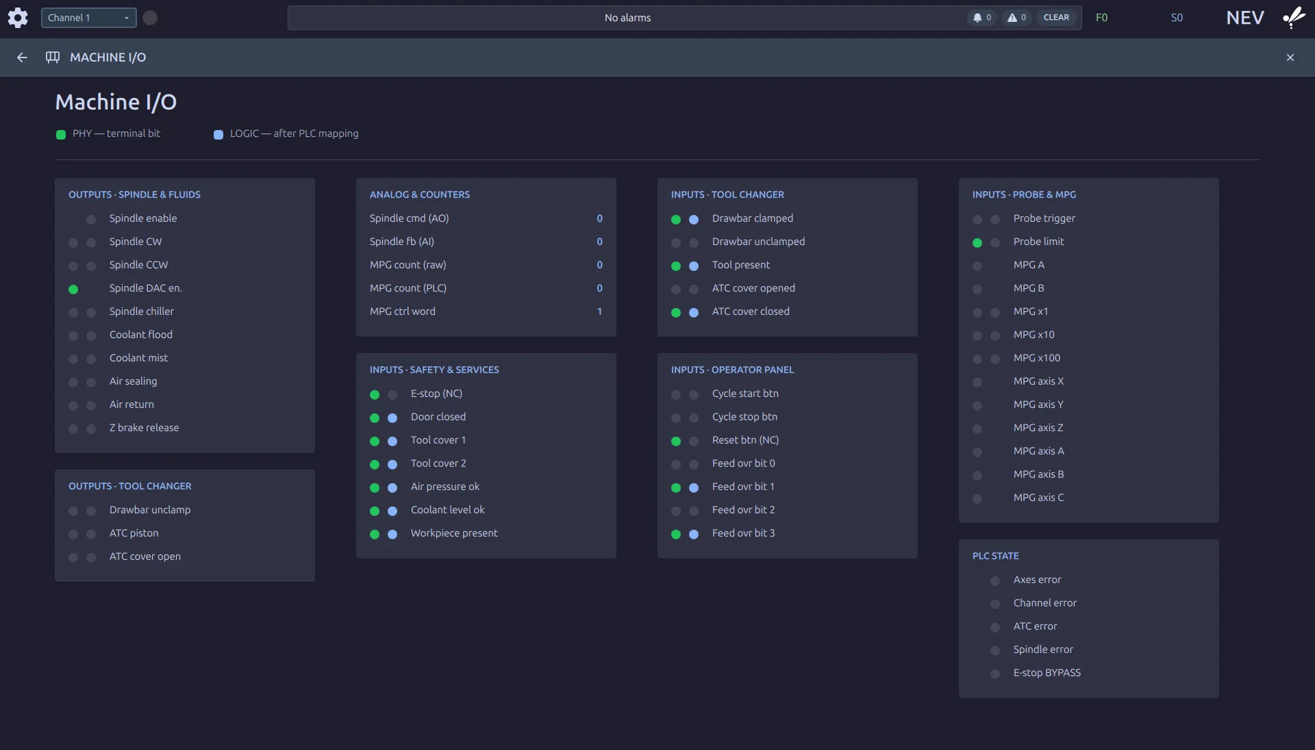Click Drawbar unclamp in Outputs Tool Changer

(x=150, y=510)
